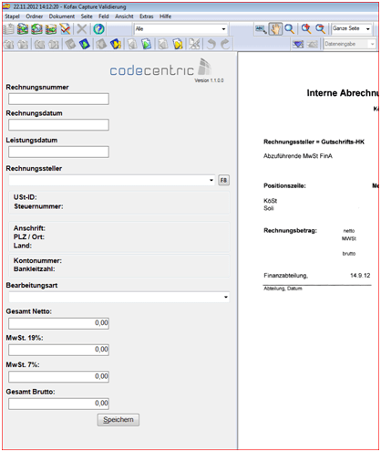Focus the Rechnungsdatum input field

[58, 125]
